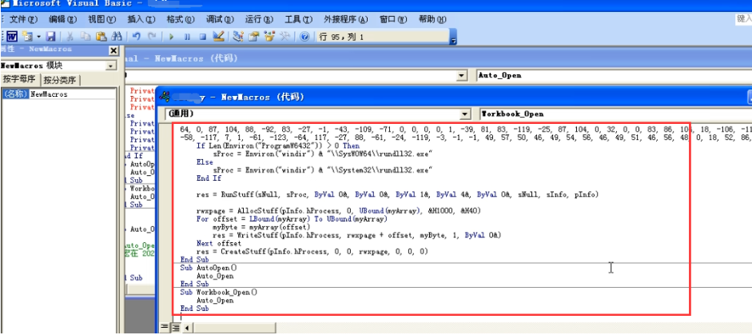The width and height of the screenshot is (752, 335).
Task: Stop execution with Reset icon
Action: 202,37
